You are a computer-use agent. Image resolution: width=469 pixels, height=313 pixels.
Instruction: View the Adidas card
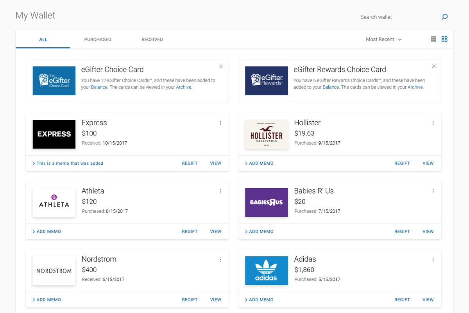coord(428,300)
